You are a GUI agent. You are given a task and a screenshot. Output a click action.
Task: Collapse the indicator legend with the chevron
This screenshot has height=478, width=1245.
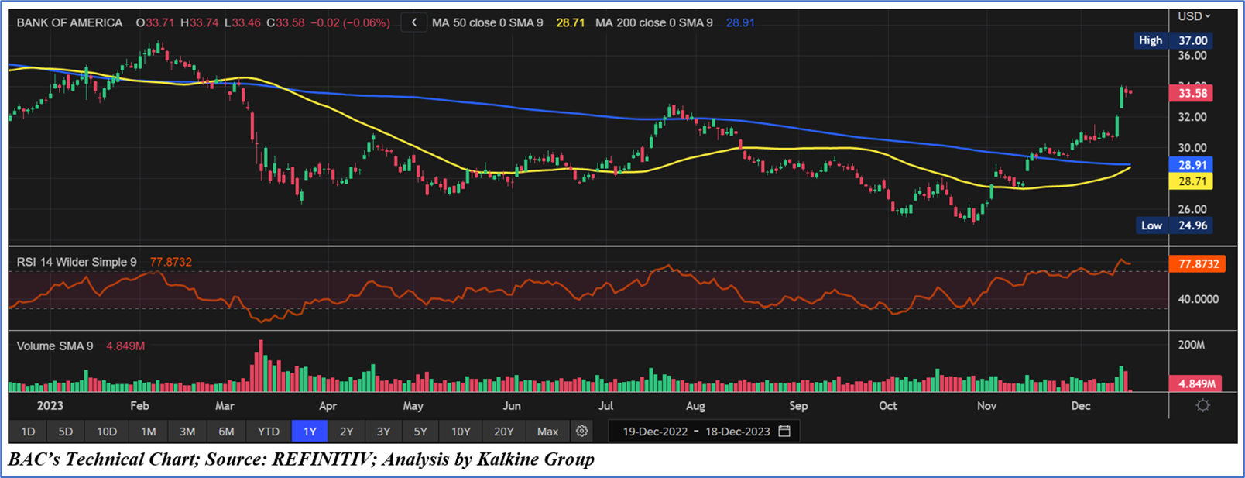[x=414, y=22]
